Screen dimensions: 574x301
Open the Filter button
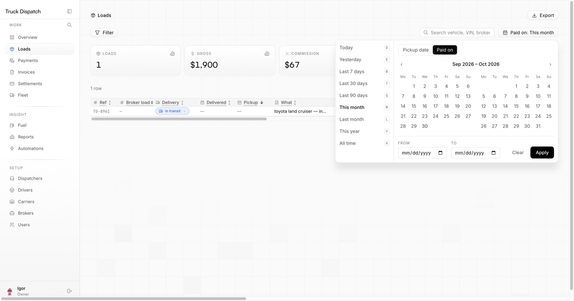104,33
